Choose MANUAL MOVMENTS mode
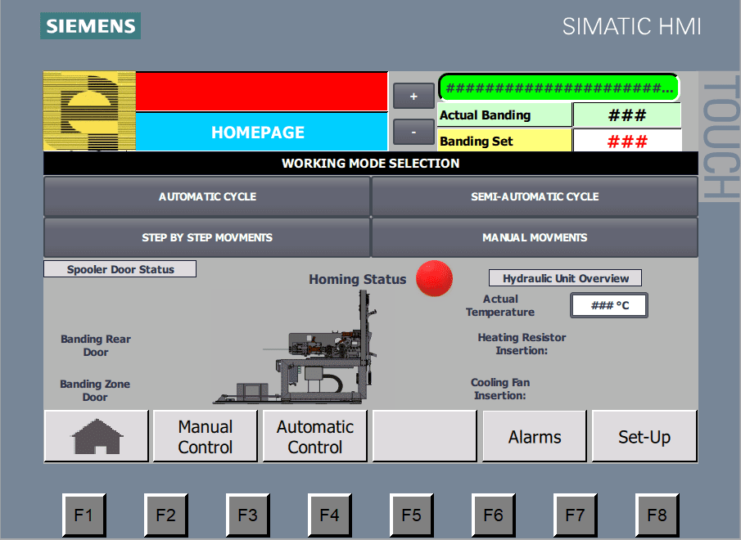 click(x=535, y=238)
